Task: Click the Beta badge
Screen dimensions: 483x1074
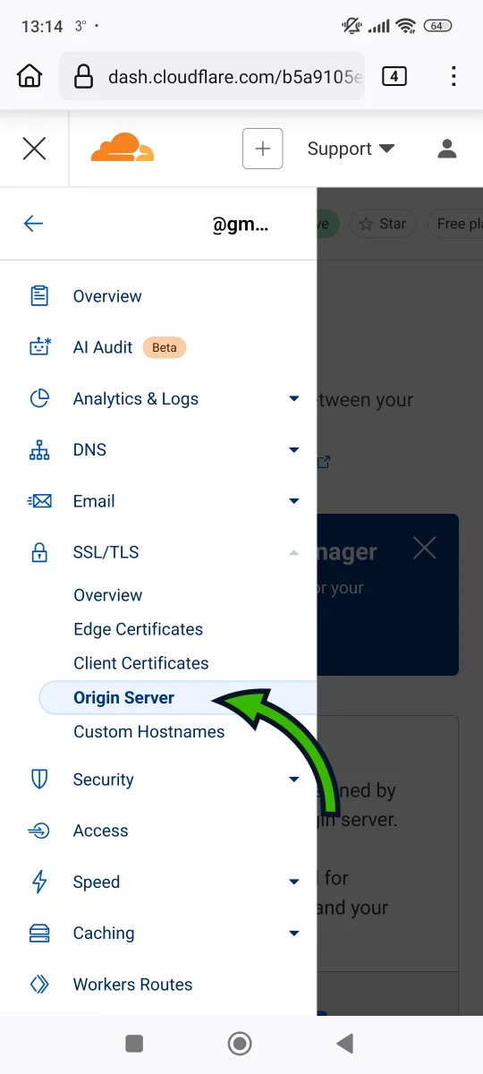Action: pos(165,347)
